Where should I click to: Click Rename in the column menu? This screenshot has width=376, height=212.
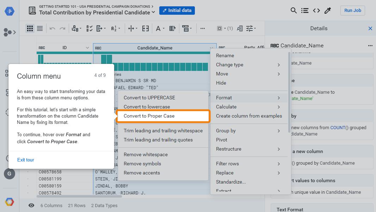point(225,55)
